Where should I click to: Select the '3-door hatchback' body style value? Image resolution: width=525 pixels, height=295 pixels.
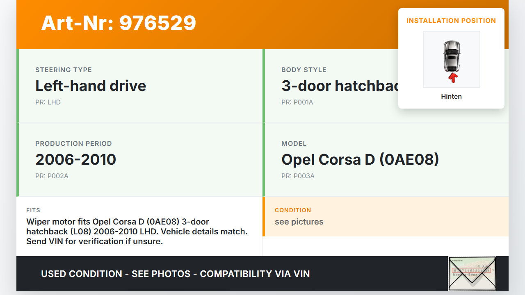[340, 86]
